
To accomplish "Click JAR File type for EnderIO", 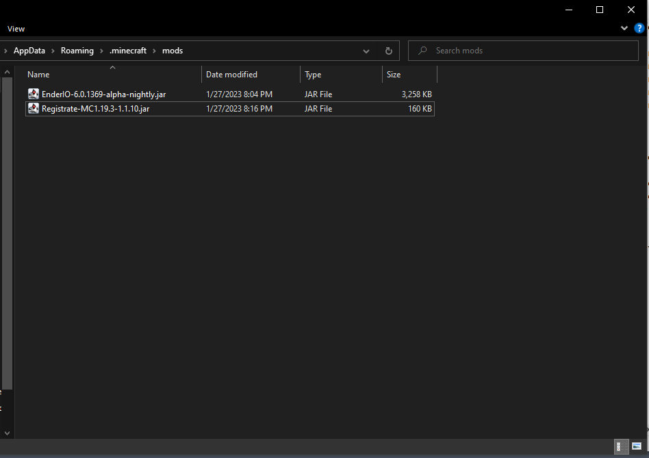I will click(x=318, y=94).
